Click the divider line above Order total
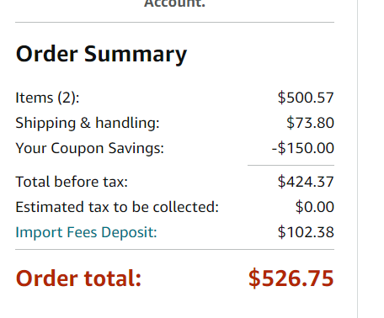The image size is (384, 318). (174, 249)
